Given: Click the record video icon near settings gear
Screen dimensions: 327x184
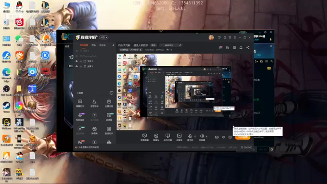Looking at the screenshot, I should 217,137.
